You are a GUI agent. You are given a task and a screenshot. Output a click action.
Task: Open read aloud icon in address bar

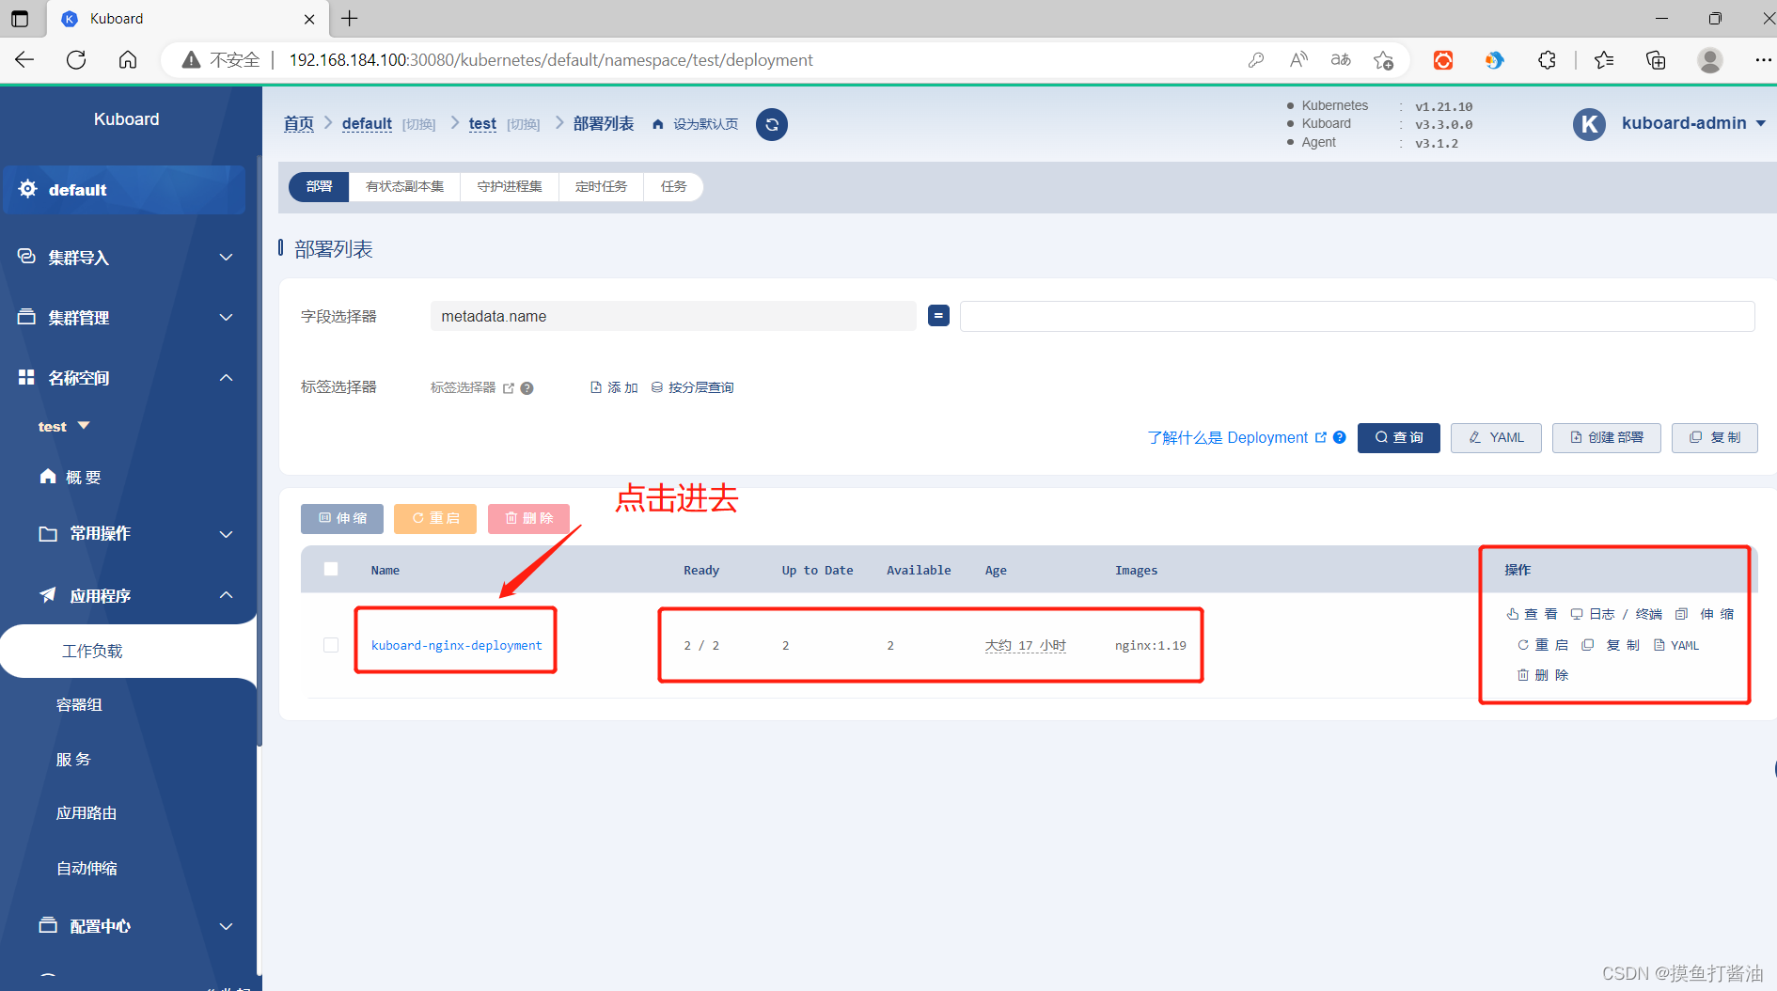point(1298,60)
